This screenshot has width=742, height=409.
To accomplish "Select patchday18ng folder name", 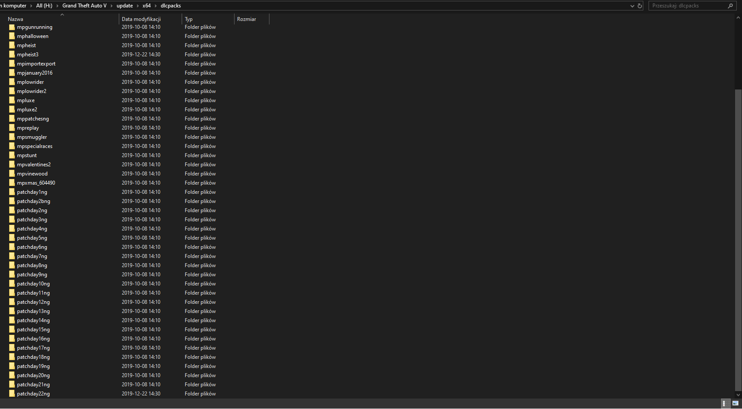I will 33,357.
